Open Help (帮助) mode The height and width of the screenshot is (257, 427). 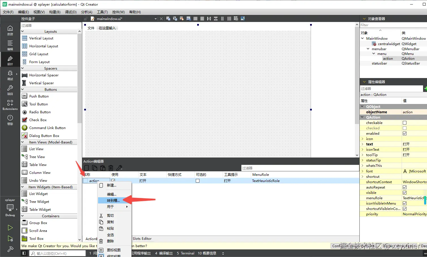[10, 120]
